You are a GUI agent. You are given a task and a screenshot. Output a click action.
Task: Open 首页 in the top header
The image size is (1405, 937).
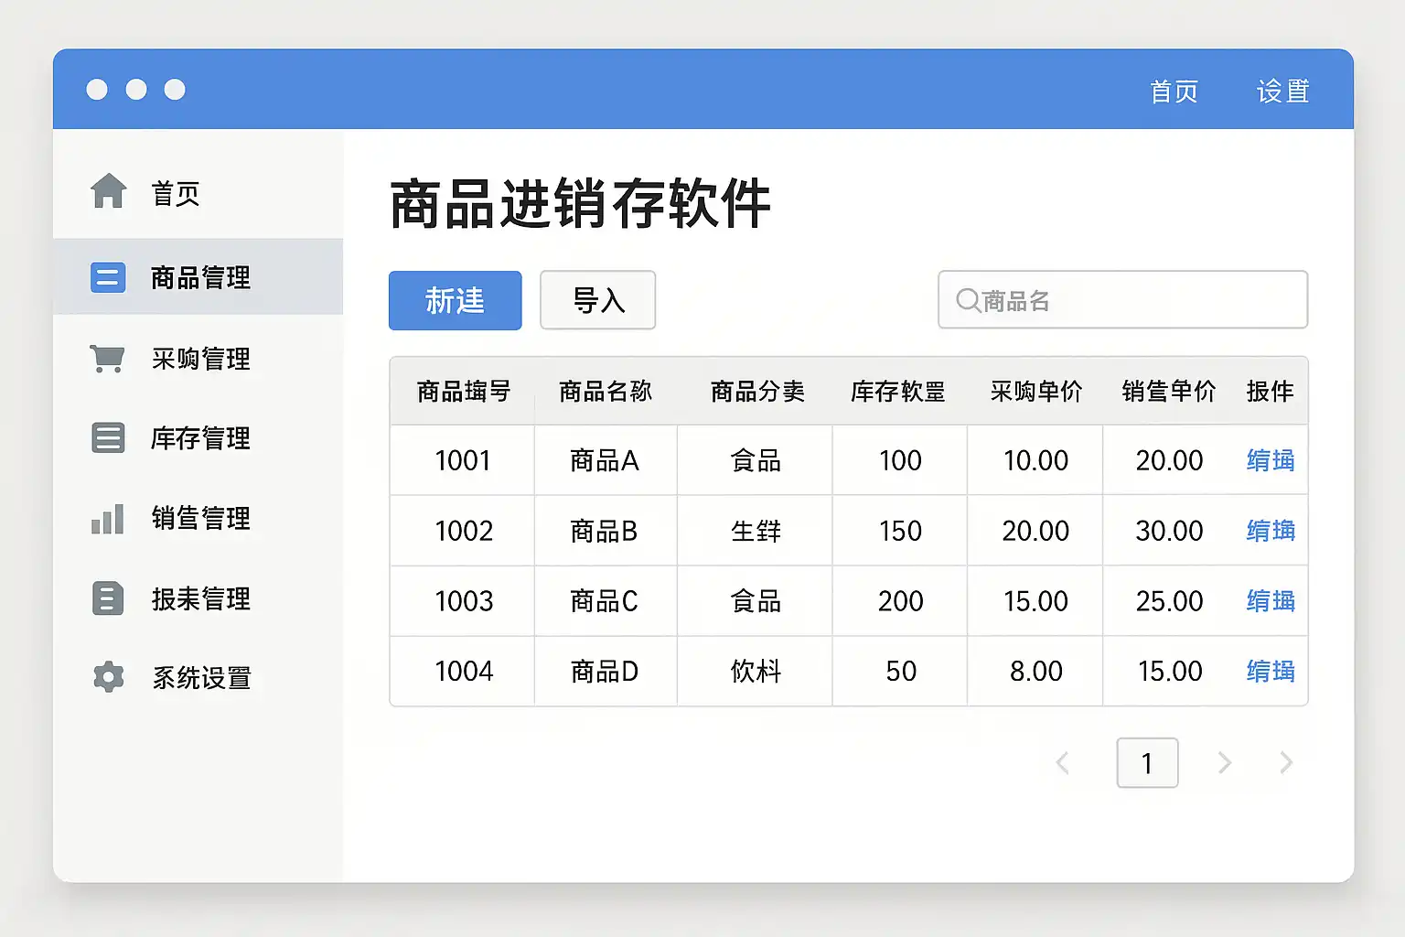pyautogui.click(x=1174, y=92)
